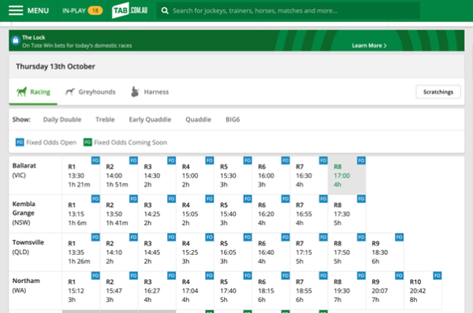Click FO badge on Townsville R5
This screenshot has width=473, height=313.
pos(248,238)
